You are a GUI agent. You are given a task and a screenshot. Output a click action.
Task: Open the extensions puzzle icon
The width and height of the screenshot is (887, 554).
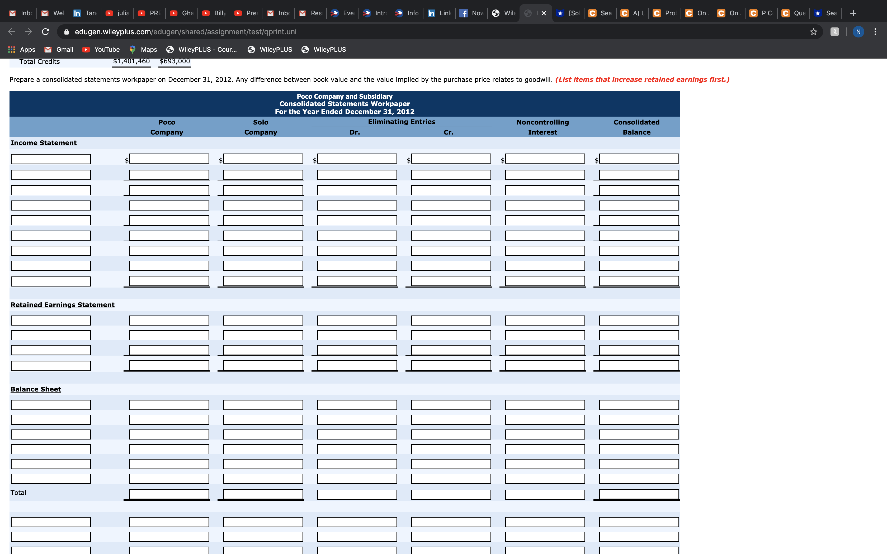(x=834, y=32)
